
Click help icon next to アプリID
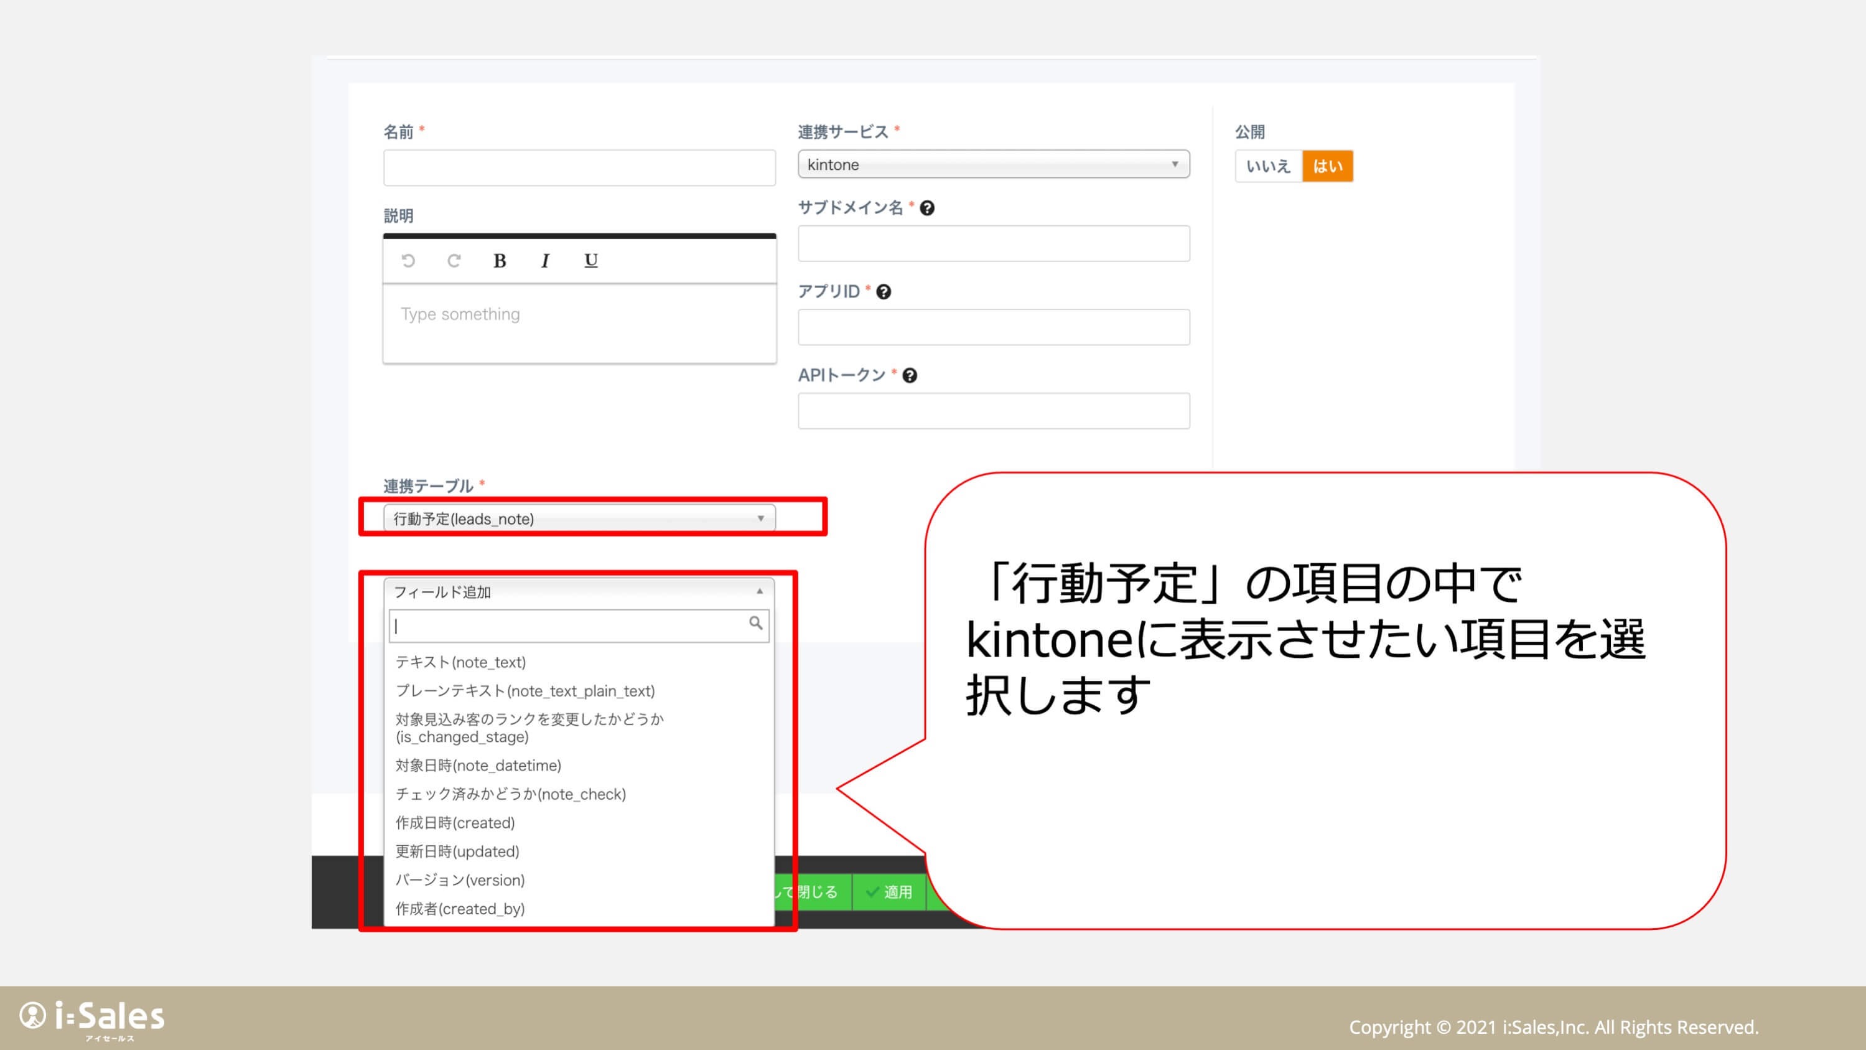click(884, 292)
